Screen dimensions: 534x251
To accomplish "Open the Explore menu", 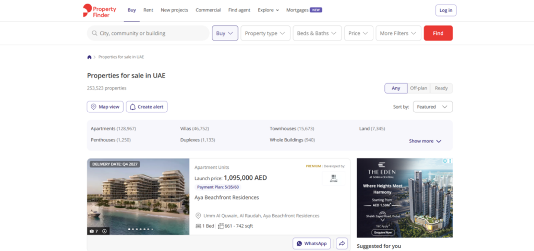I will pos(269,10).
